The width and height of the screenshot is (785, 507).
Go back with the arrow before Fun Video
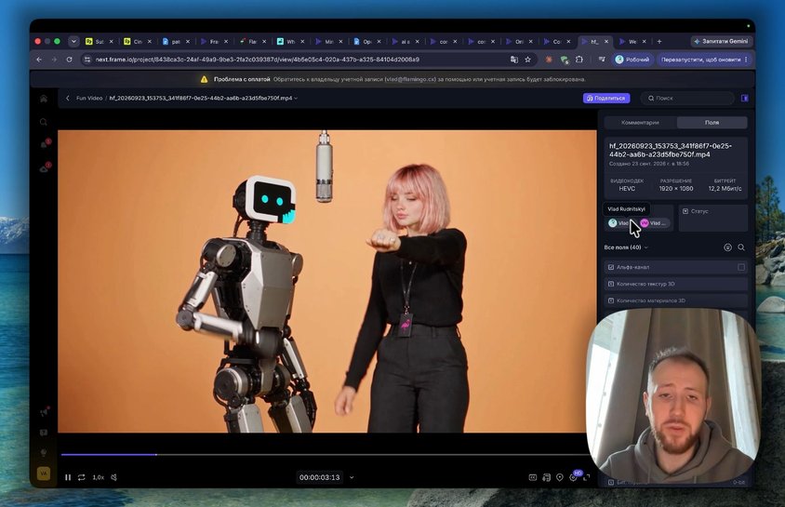click(x=68, y=98)
